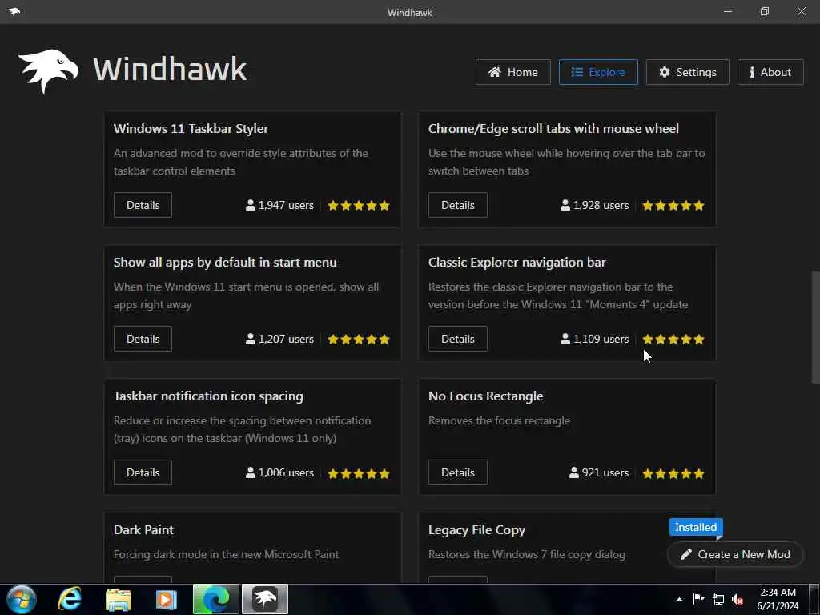The image size is (820, 615).
Task: Click 'Removes the focus rectangle' description
Action: click(499, 420)
